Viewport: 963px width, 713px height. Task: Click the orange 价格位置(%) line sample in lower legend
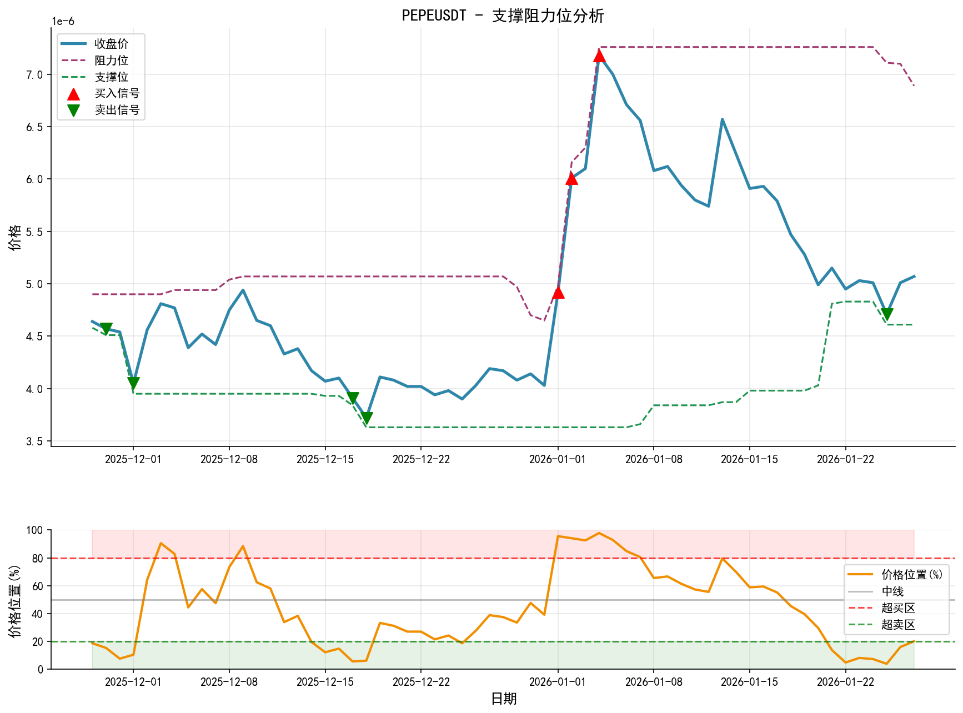(861, 575)
